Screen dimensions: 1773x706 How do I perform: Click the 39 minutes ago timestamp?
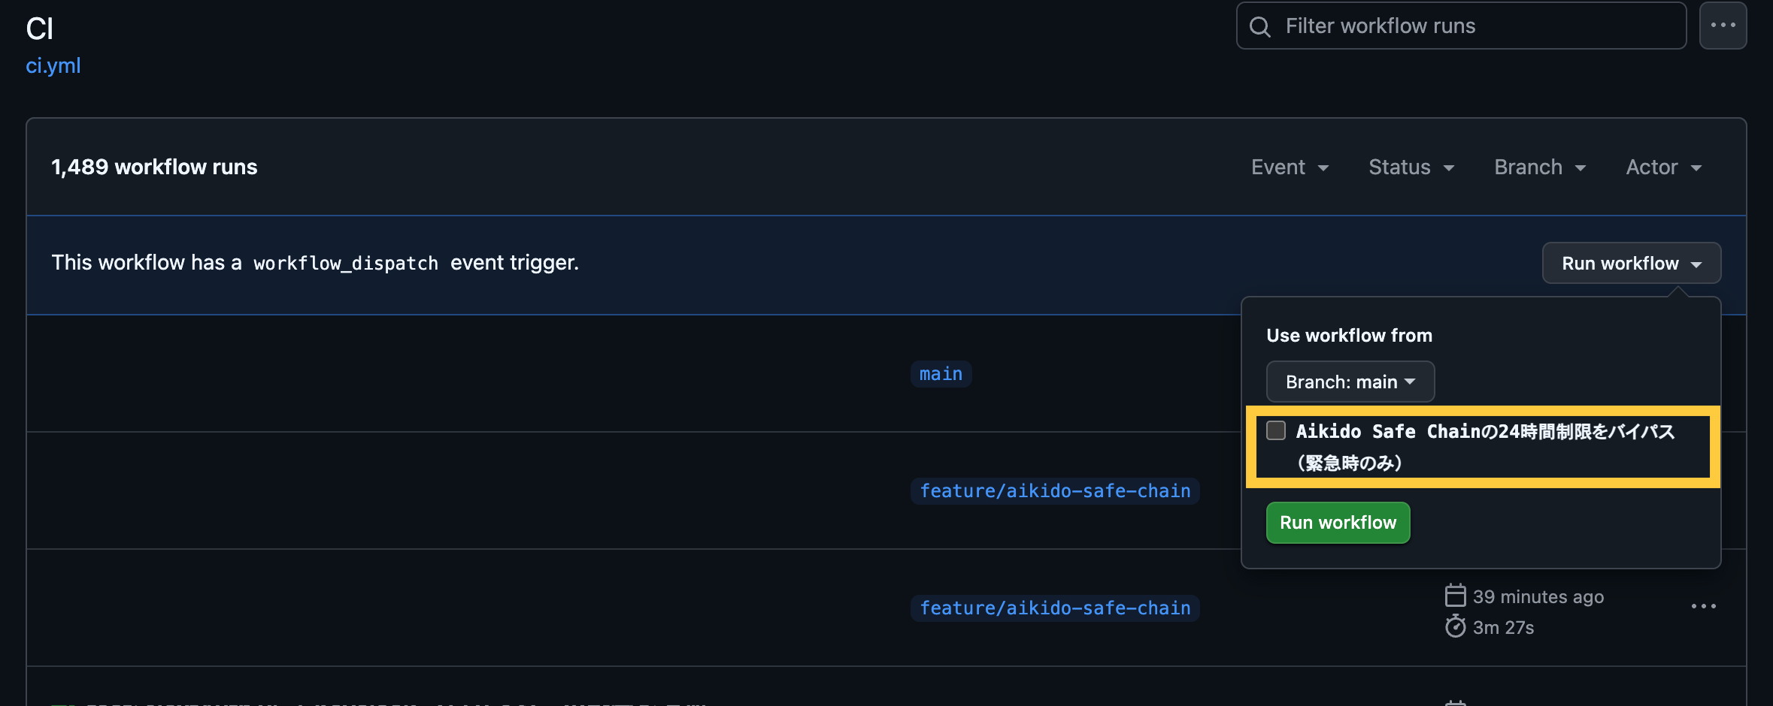pos(1538,596)
